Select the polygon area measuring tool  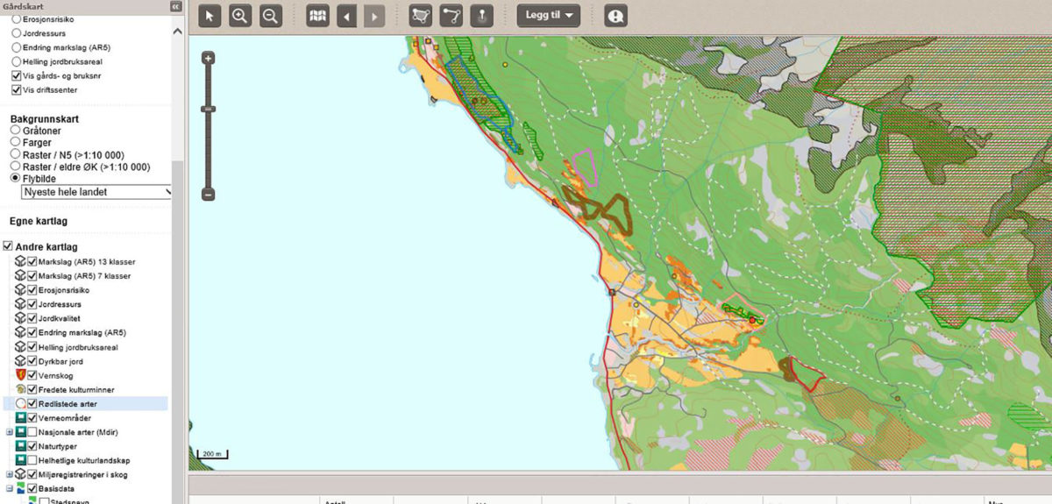click(421, 15)
